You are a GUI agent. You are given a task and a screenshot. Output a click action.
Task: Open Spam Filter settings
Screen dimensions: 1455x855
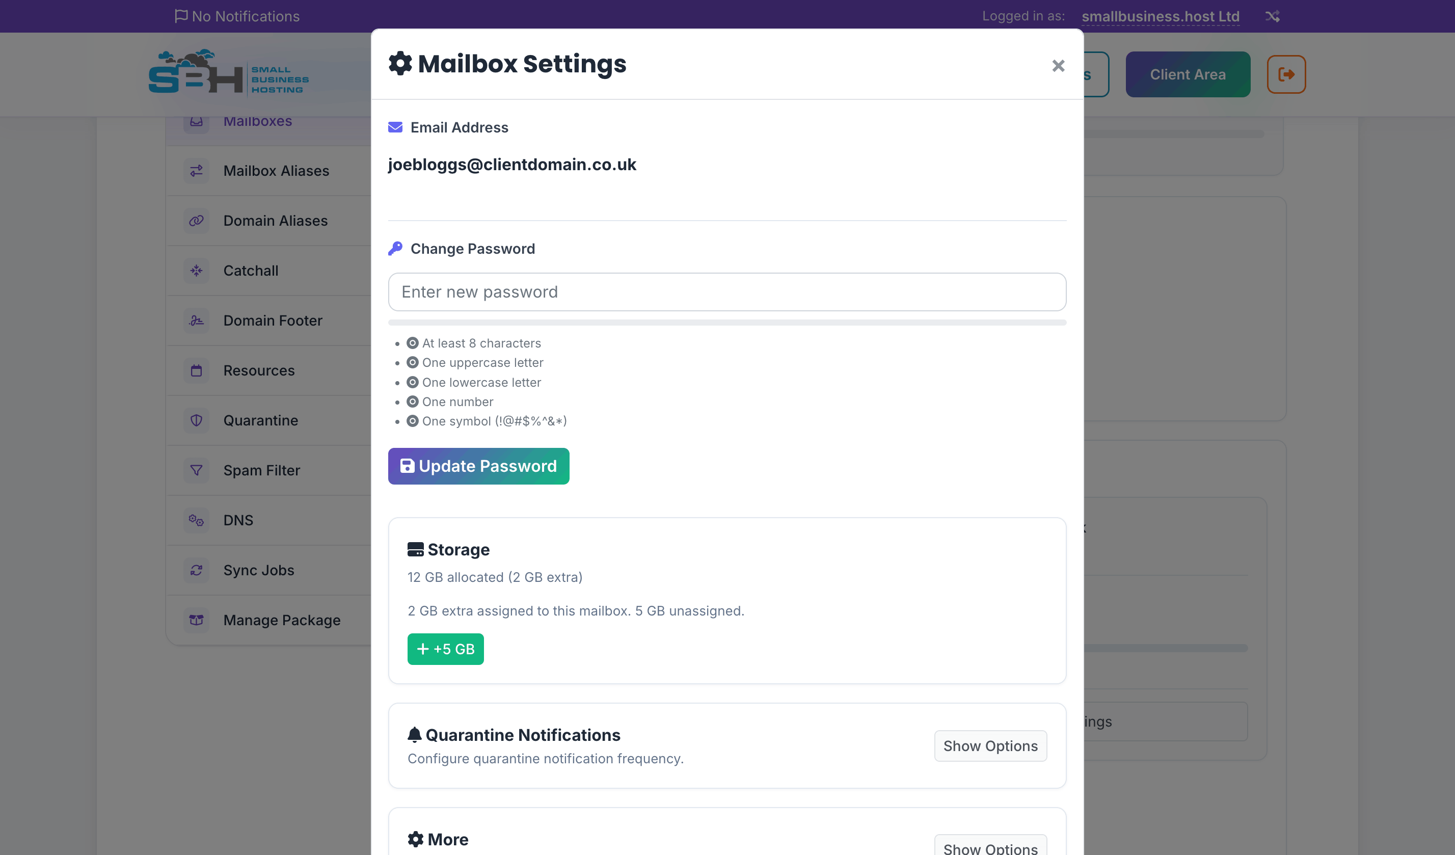coord(268,470)
